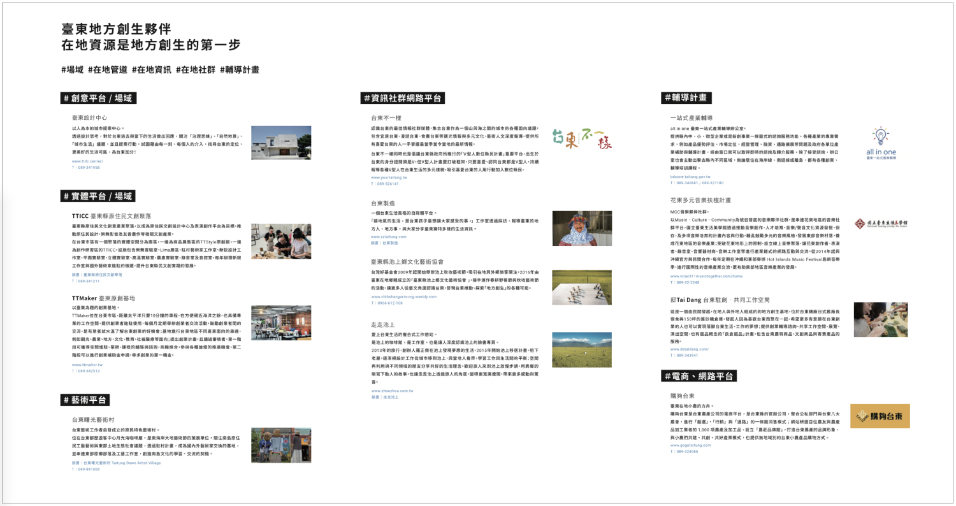Open the ntlac911musictogether.com link
Image resolution: width=956 pixels, height=506 pixels.
706,276
